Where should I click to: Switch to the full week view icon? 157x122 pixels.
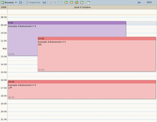[x=71, y=3]
